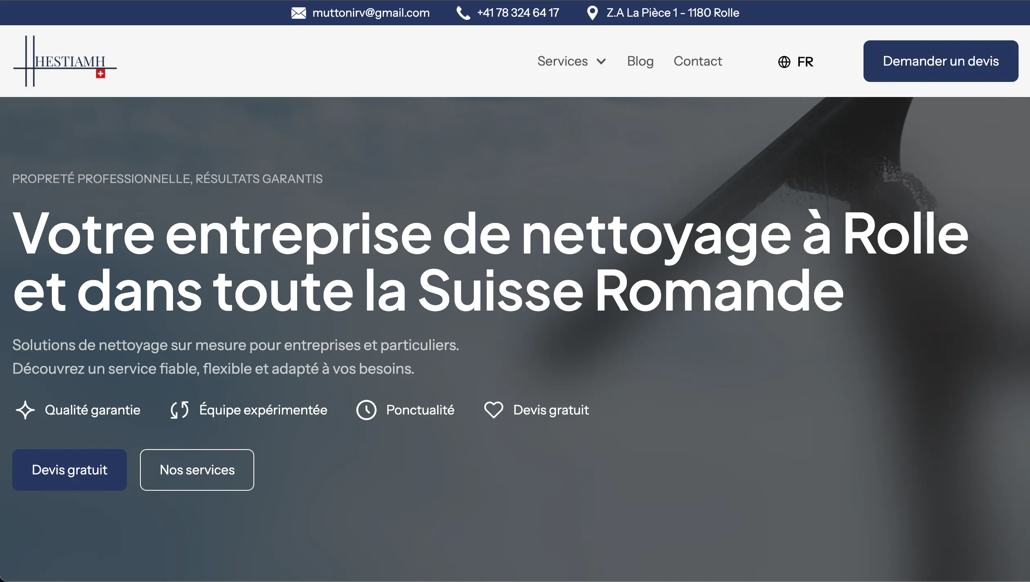Screen dimensions: 1030x582
Task: Click the Z.A La Pièce address text
Action: [x=673, y=13]
